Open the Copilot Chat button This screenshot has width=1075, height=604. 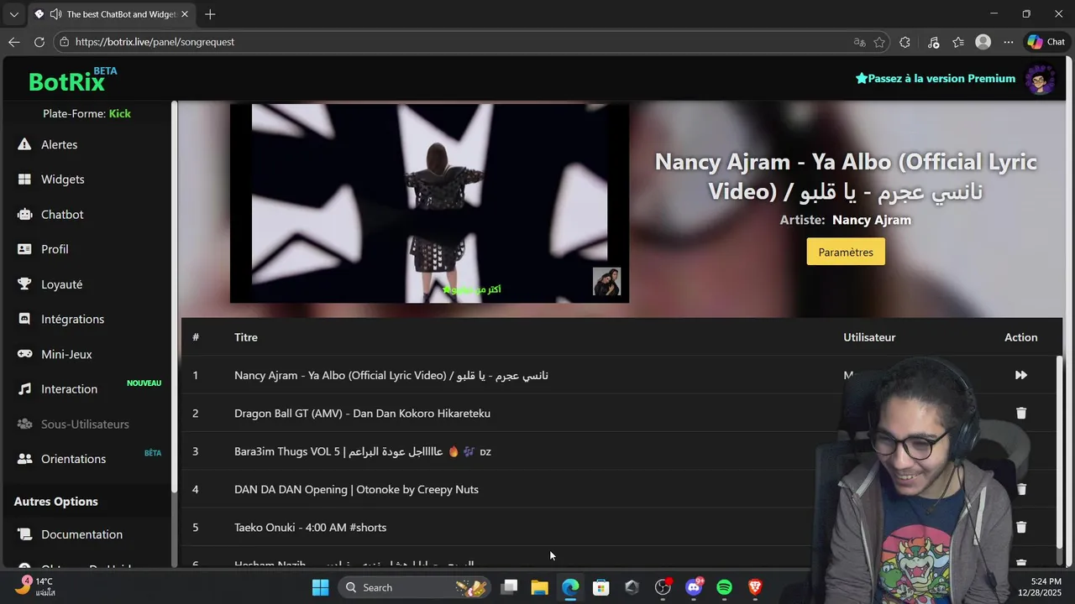point(1046,42)
